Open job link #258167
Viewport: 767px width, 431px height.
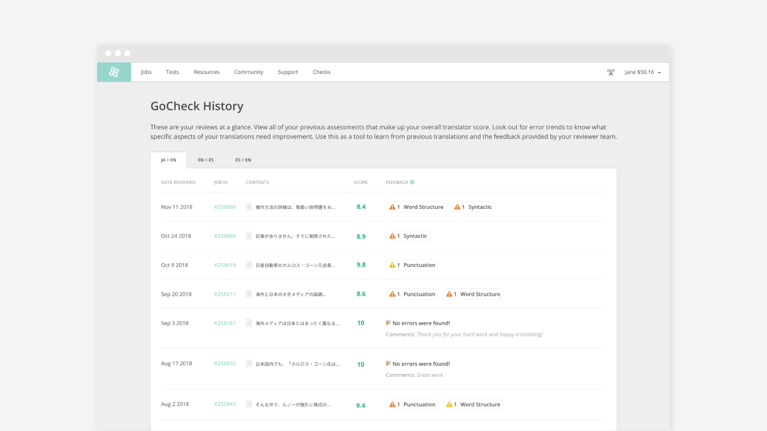tap(225, 323)
